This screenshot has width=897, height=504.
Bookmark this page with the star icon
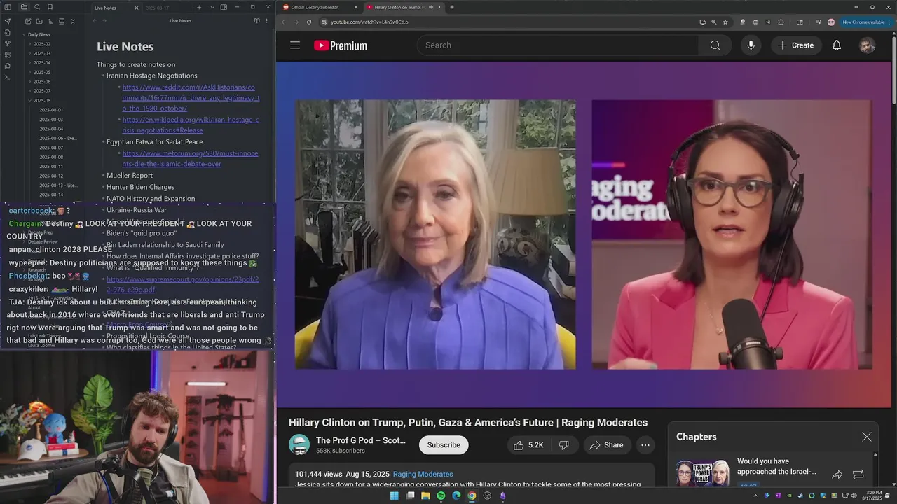click(725, 22)
